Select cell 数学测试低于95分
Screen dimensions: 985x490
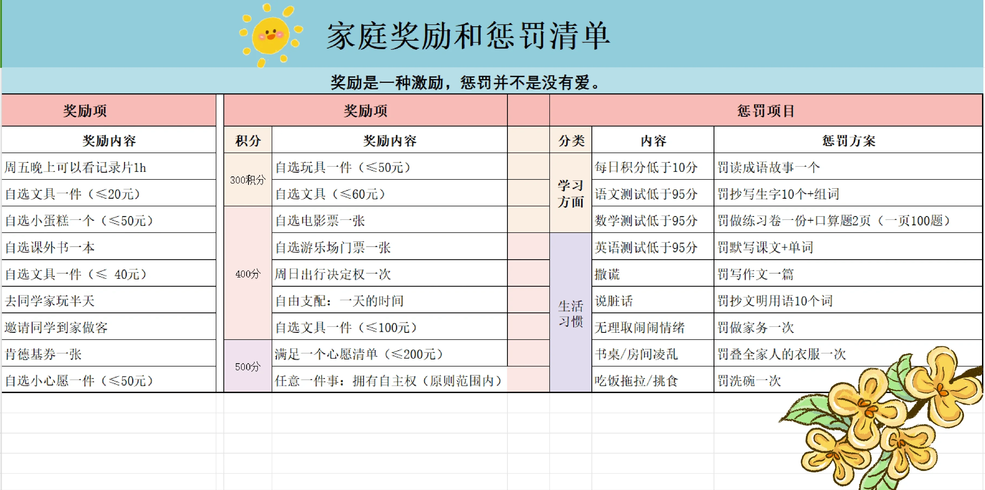(653, 220)
